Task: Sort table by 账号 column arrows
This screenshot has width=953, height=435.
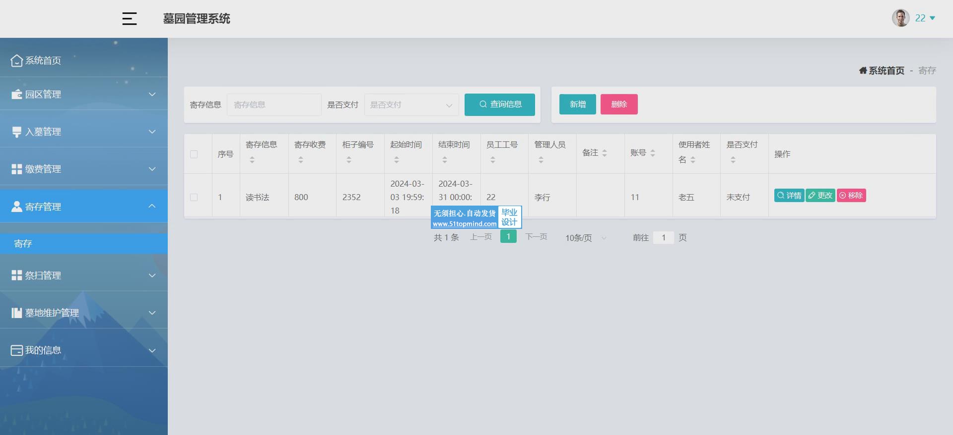Action: coord(653,153)
